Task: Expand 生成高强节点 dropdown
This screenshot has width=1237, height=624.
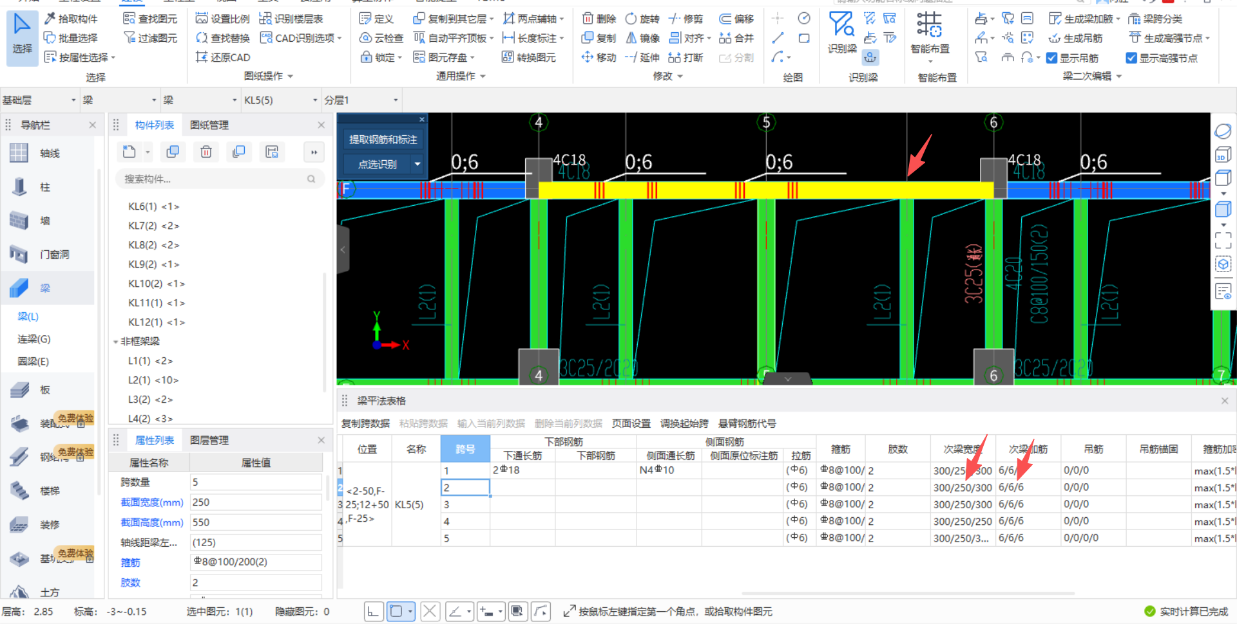Action: pos(1207,39)
